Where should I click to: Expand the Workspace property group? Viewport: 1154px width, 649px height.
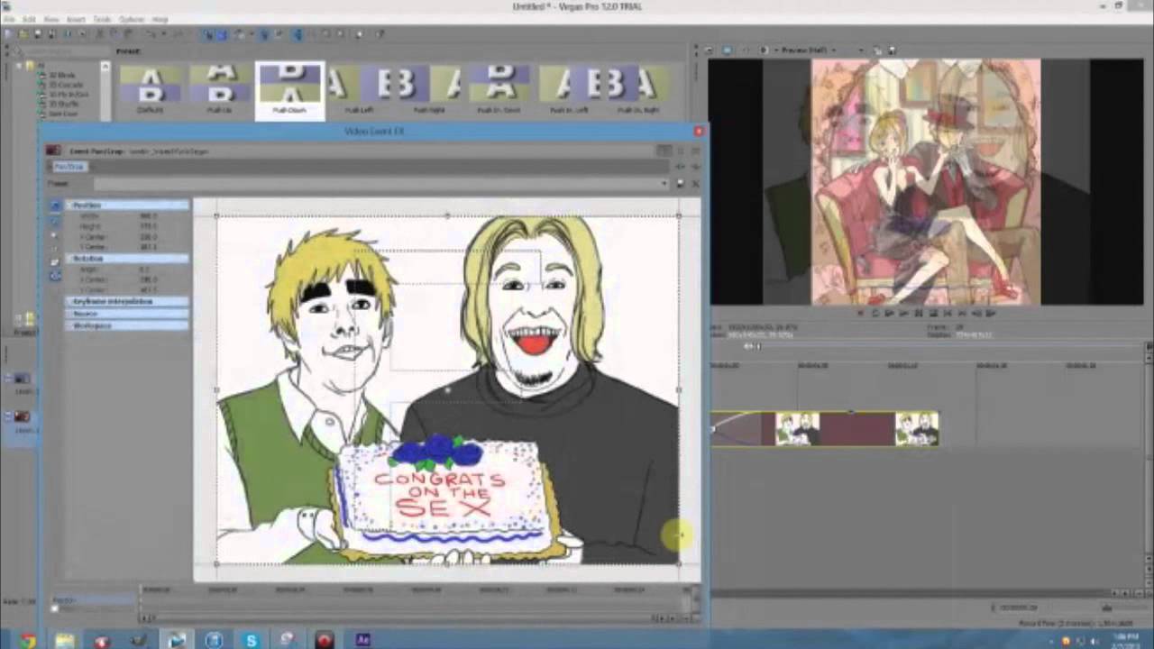click(x=70, y=324)
